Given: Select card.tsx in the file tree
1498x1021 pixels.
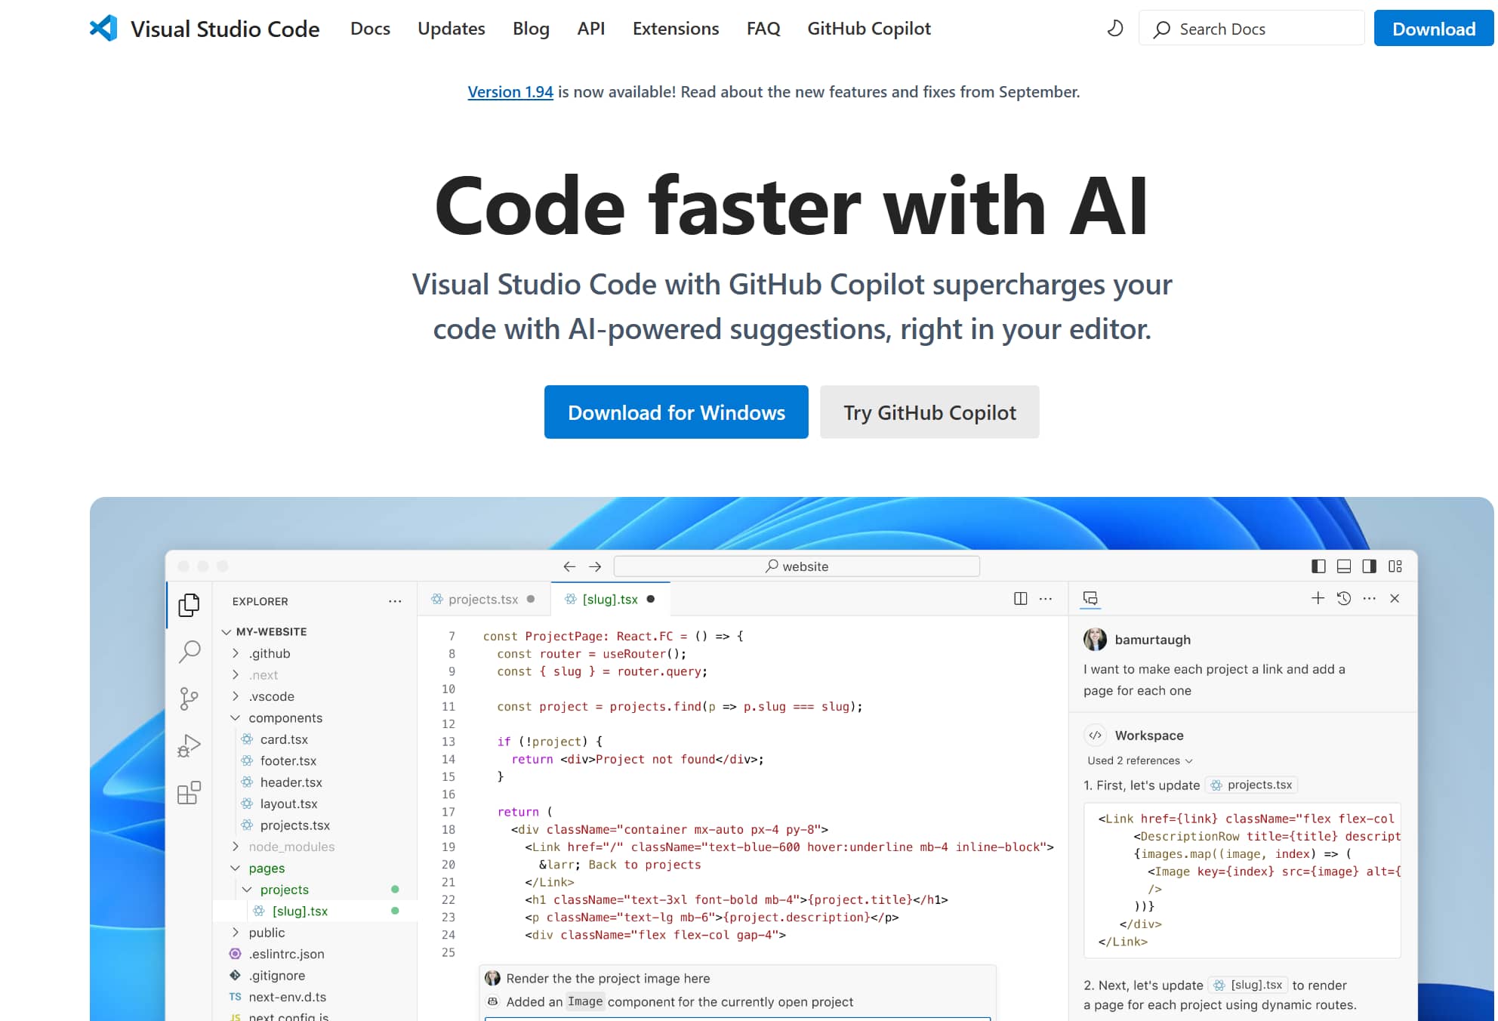Looking at the screenshot, I should pos(284,739).
